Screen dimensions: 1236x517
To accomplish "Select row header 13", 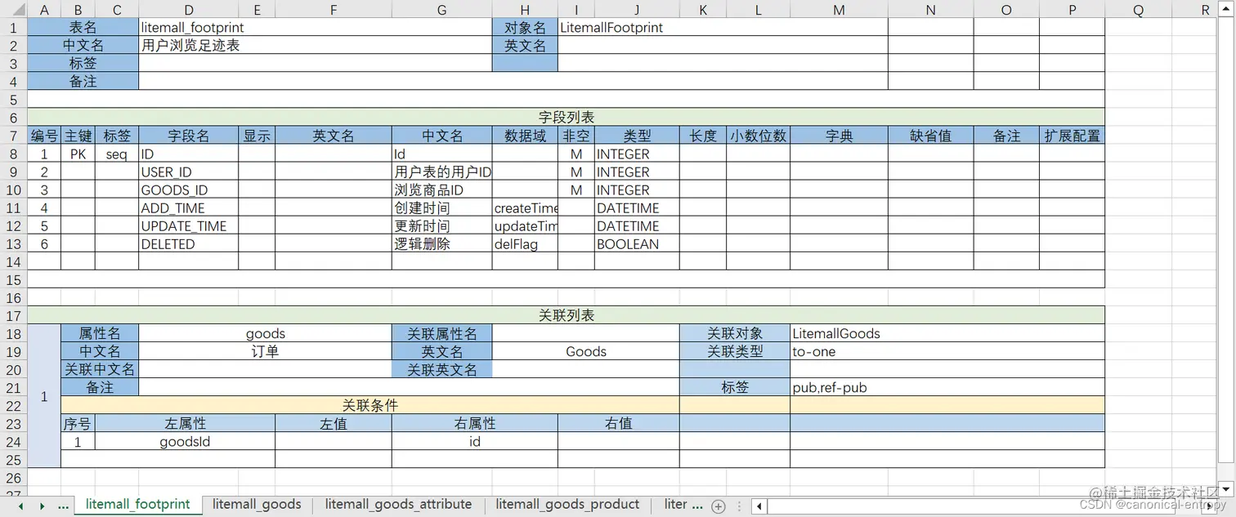I will coord(12,244).
